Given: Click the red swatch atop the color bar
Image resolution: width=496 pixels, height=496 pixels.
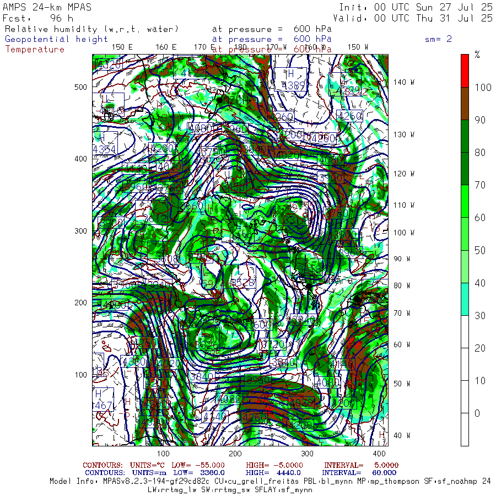Looking at the screenshot, I should click(465, 71).
